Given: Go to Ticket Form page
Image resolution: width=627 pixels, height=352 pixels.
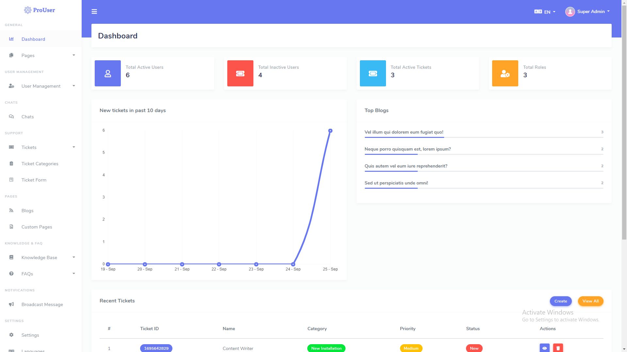Looking at the screenshot, I should [41, 180].
